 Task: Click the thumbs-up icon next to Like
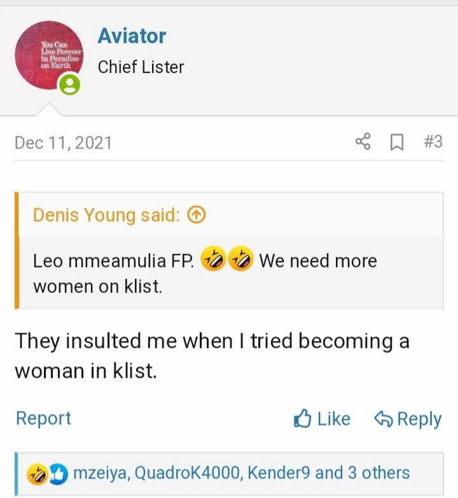click(x=303, y=418)
